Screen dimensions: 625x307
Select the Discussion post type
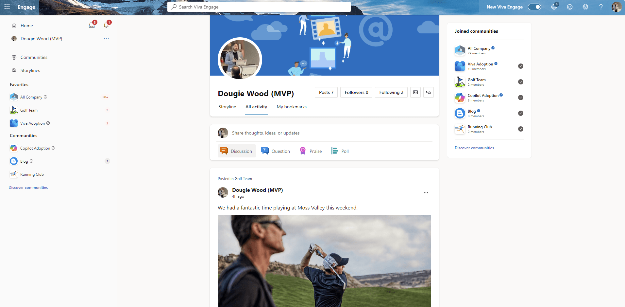coord(237,151)
